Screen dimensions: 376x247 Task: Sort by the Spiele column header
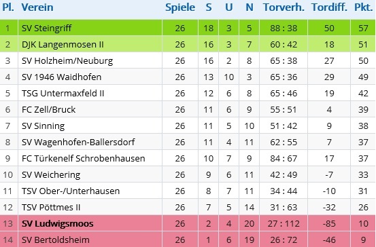tap(180, 7)
